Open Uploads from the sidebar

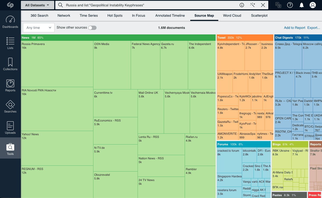10,128
